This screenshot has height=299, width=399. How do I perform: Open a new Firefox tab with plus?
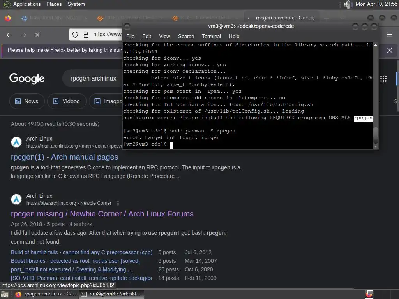coord(327,18)
